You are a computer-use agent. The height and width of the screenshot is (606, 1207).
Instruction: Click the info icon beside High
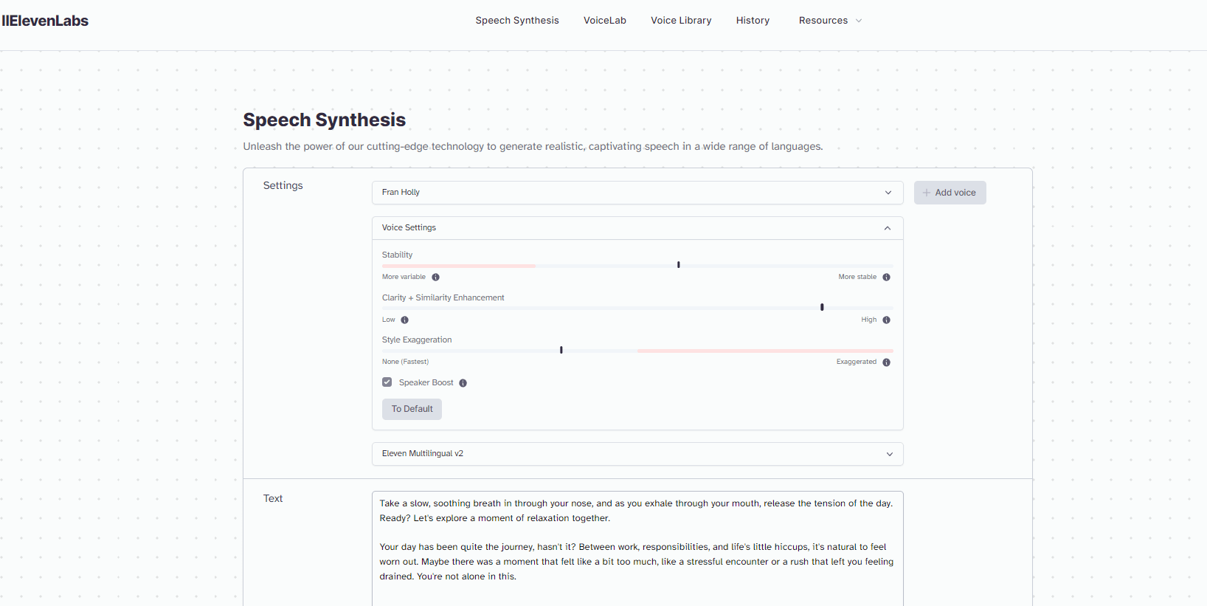[886, 320]
